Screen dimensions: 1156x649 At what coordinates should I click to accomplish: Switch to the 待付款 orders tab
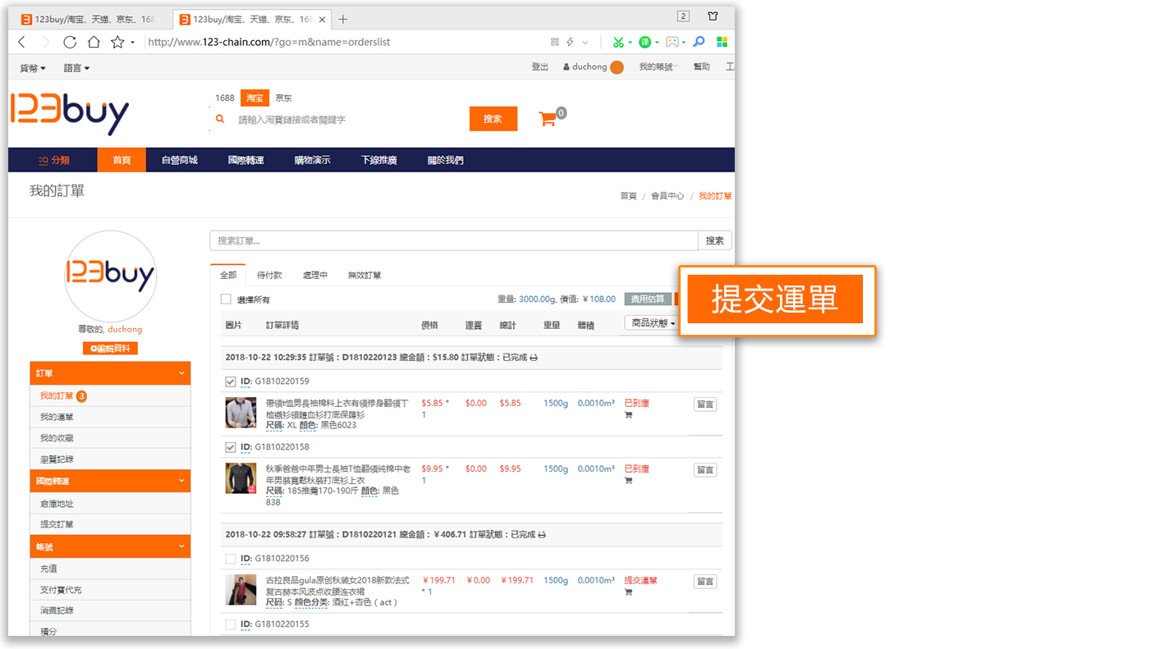point(269,276)
